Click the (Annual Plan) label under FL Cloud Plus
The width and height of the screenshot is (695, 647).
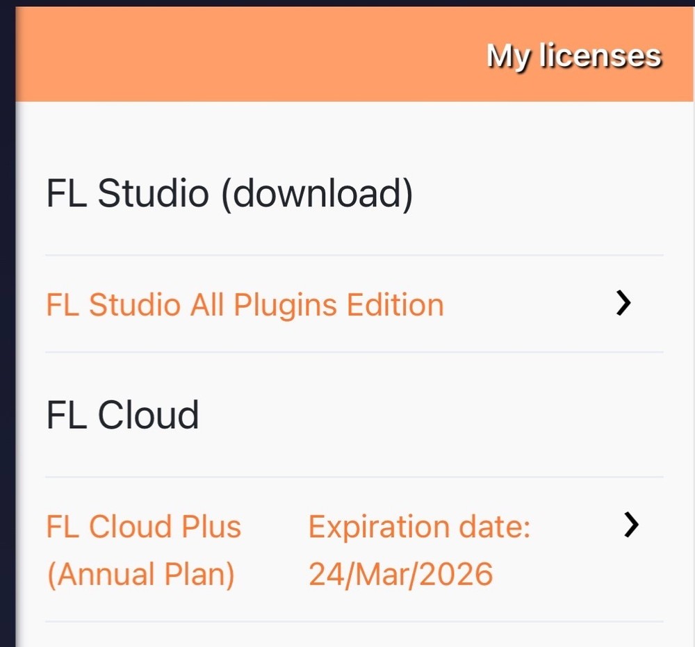point(141,574)
